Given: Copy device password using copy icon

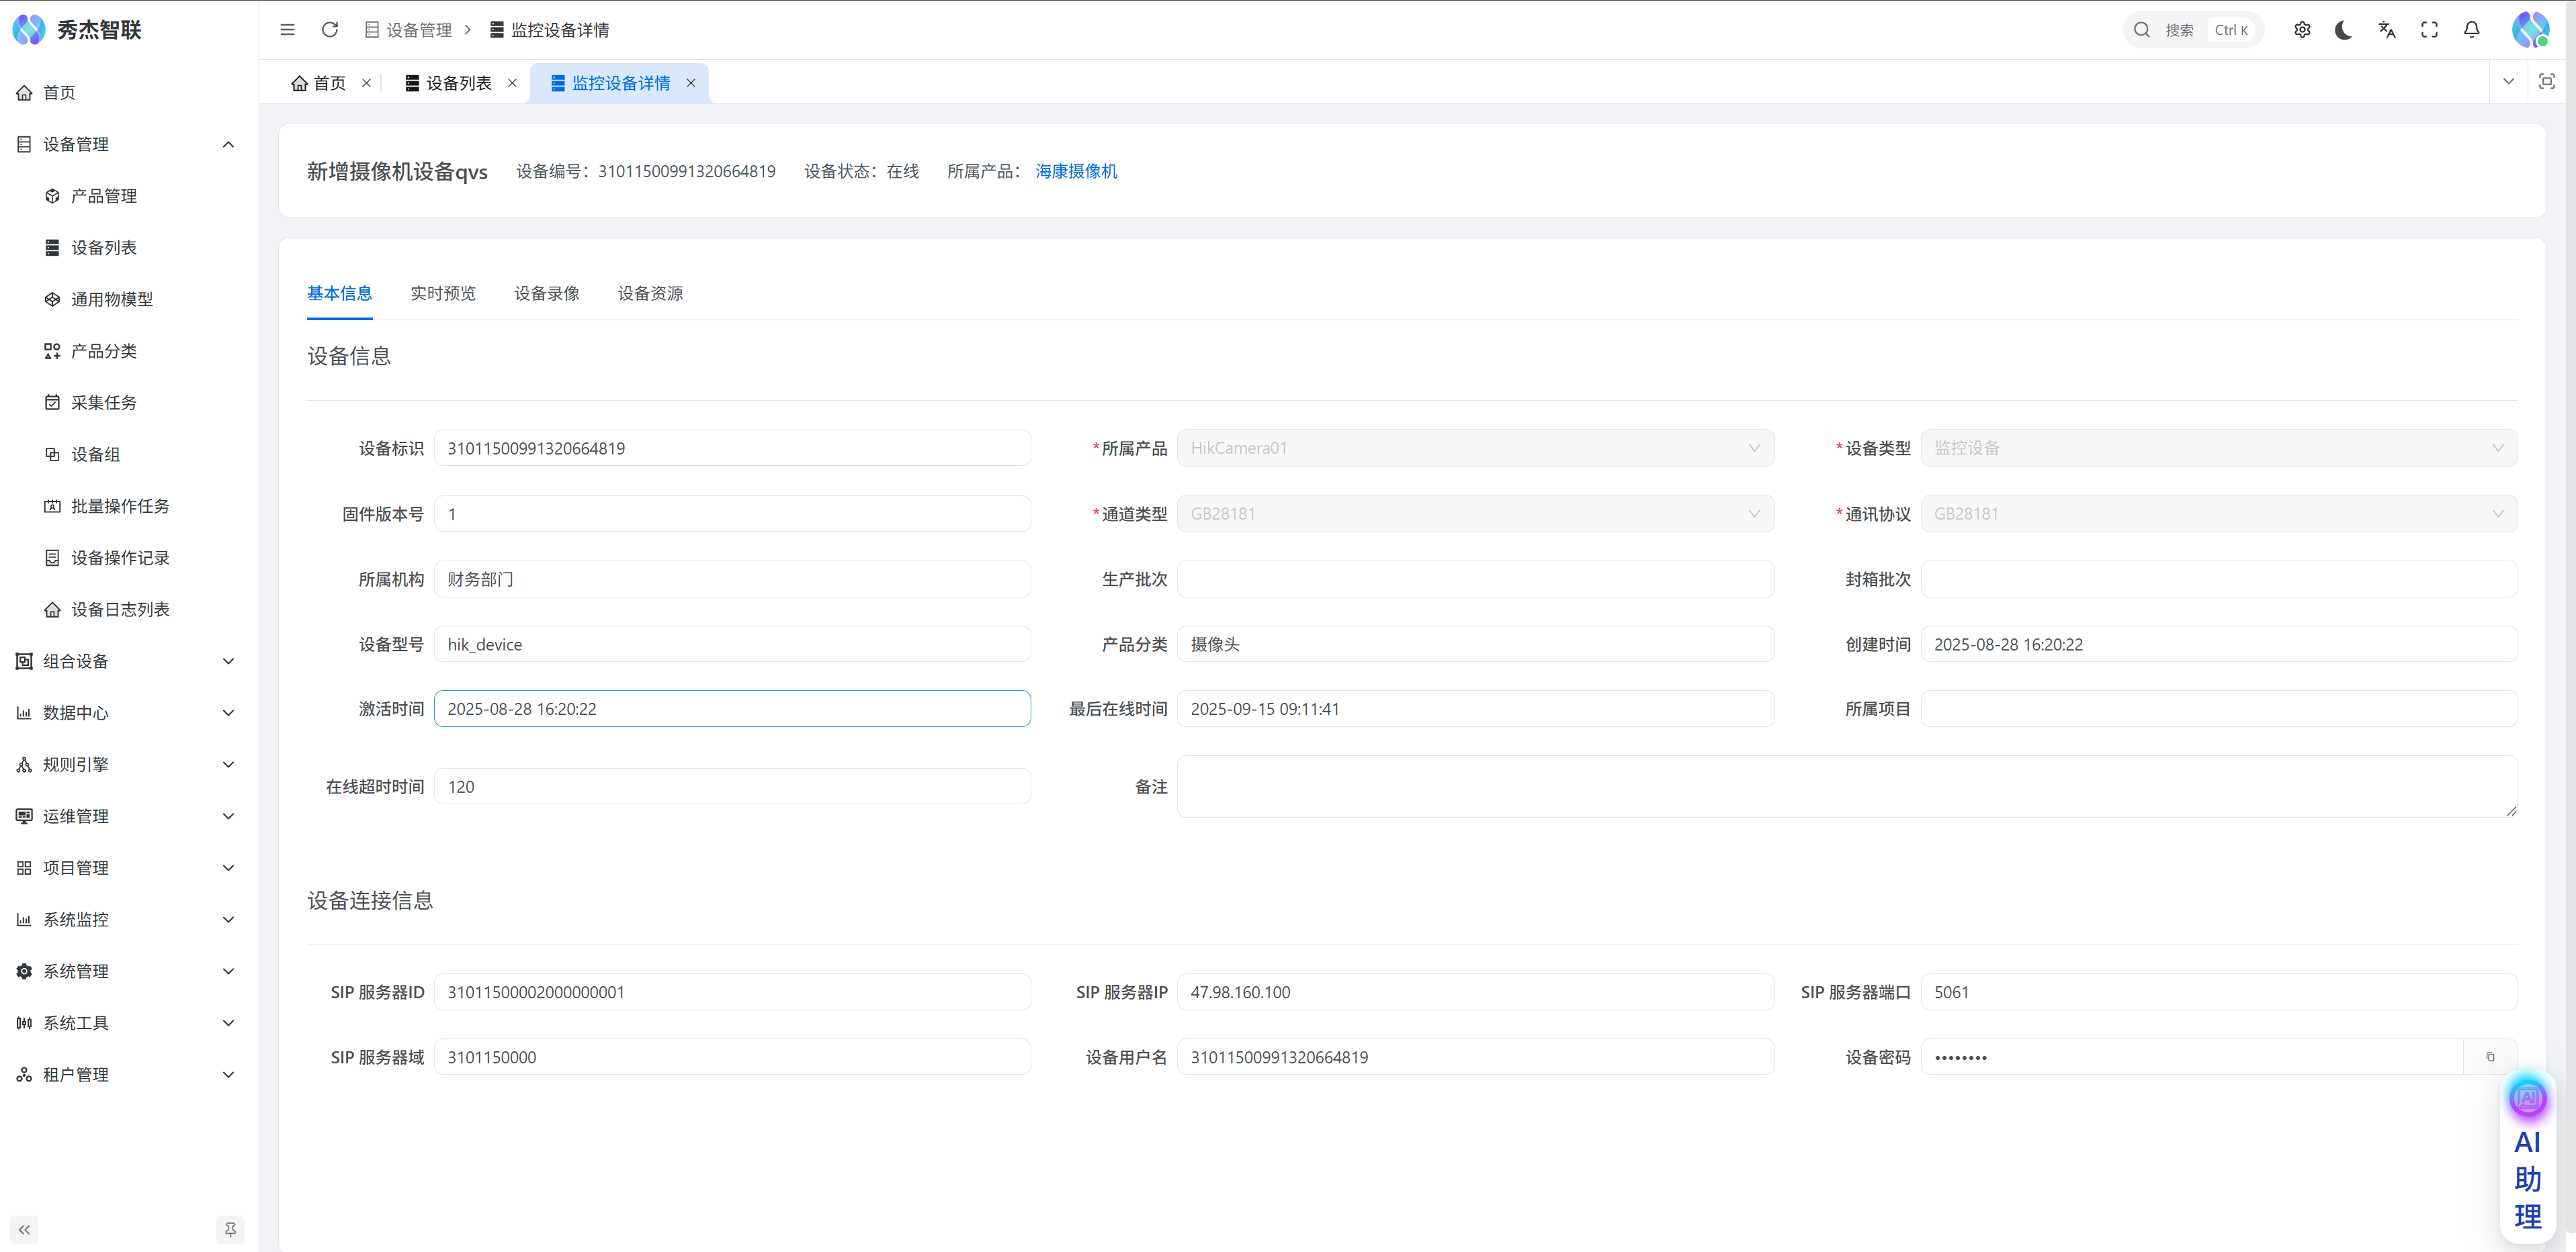Looking at the screenshot, I should coord(2490,1057).
